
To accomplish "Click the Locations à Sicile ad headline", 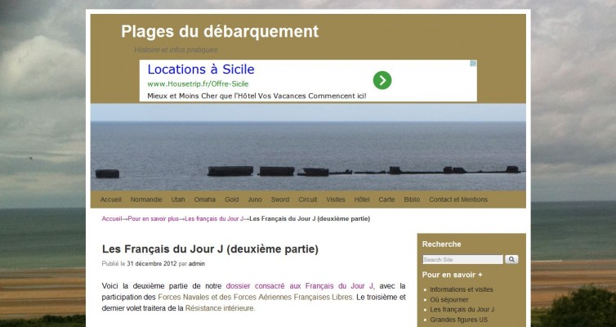I will 201,69.
